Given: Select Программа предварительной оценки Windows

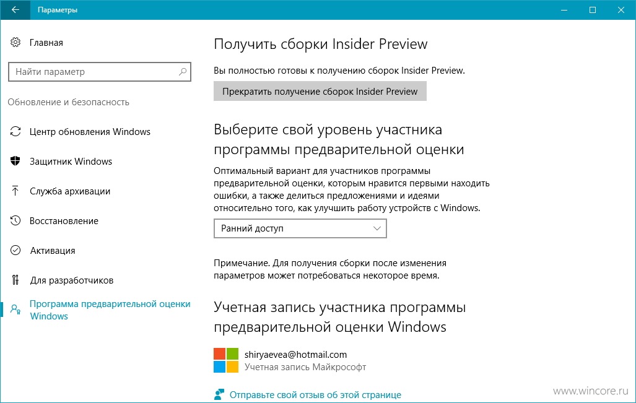Looking at the screenshot, I should (110, 310).
